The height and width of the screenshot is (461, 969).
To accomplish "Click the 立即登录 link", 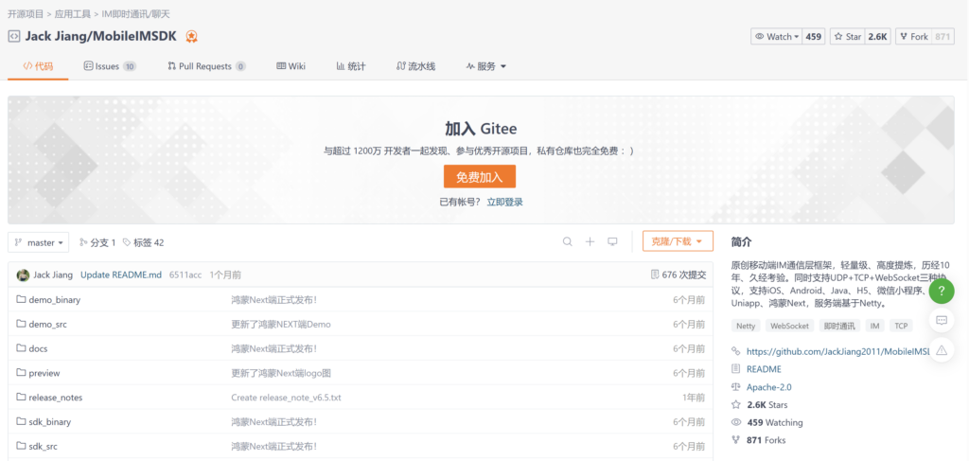I will 504,202.
